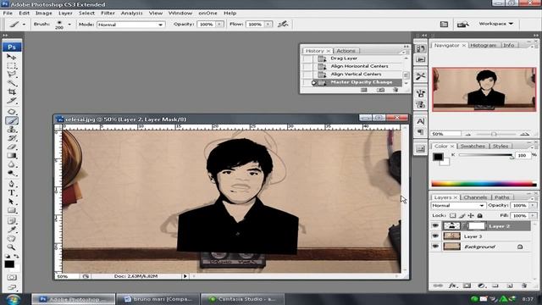Select the History Brush tool
This screenshot has height=305, width=542.
tap(11, 138)
